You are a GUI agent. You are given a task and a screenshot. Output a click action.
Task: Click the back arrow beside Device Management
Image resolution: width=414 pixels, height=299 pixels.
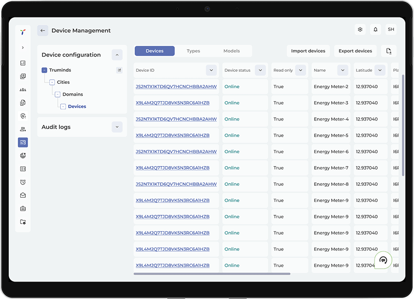tap(43, 30)
